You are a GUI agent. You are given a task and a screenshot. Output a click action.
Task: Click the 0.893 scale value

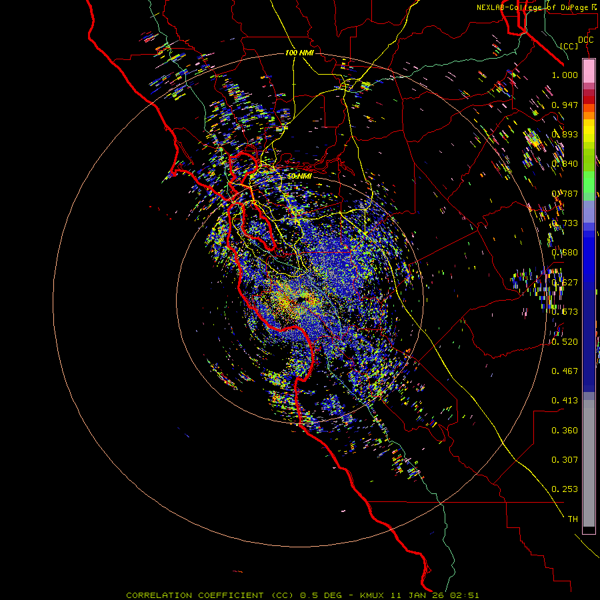click(x=565, y=134)
